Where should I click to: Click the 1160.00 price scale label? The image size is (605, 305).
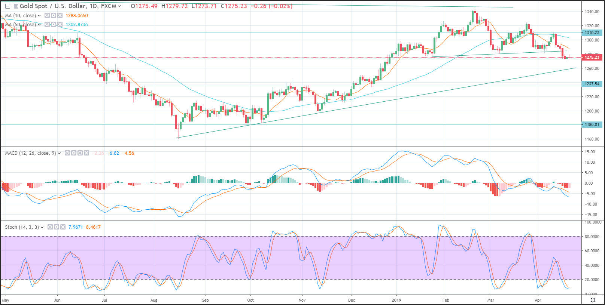tap(592, 139)
